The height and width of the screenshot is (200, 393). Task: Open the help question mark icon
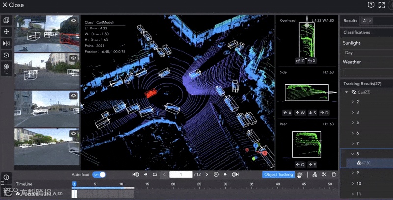[x=371, y=5]
